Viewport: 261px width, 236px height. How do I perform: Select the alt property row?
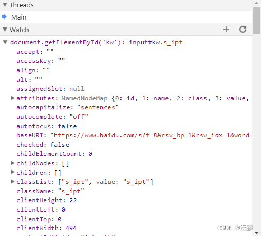pos(29,80)
